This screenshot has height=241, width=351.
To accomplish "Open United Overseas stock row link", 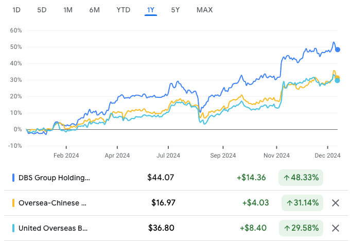I will pos(53,228).
